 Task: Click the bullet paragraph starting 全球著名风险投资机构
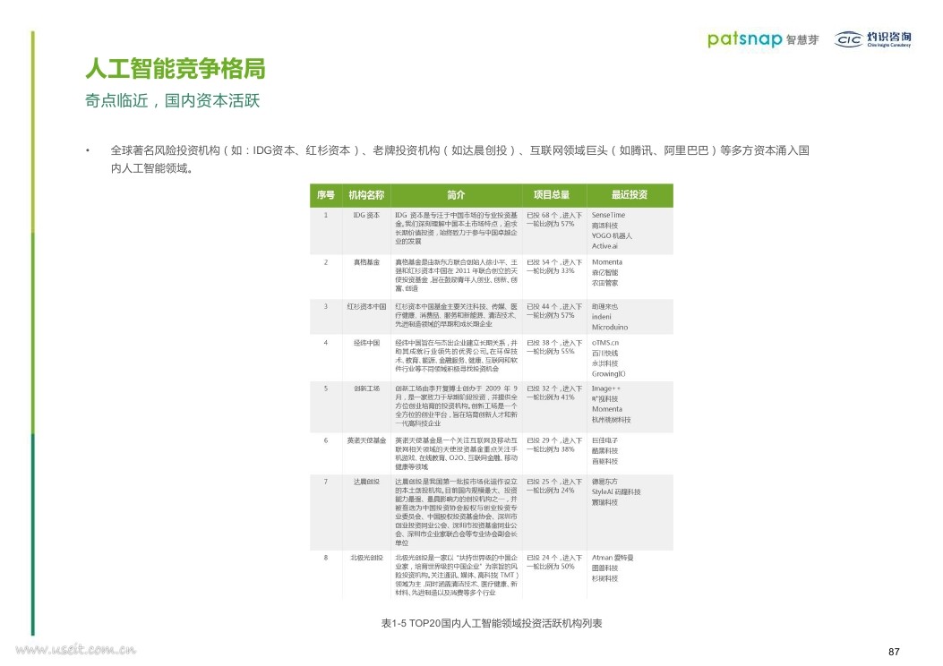[459, 158]
